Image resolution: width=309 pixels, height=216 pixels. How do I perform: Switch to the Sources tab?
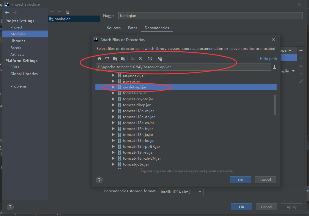[x=114, y=28]
